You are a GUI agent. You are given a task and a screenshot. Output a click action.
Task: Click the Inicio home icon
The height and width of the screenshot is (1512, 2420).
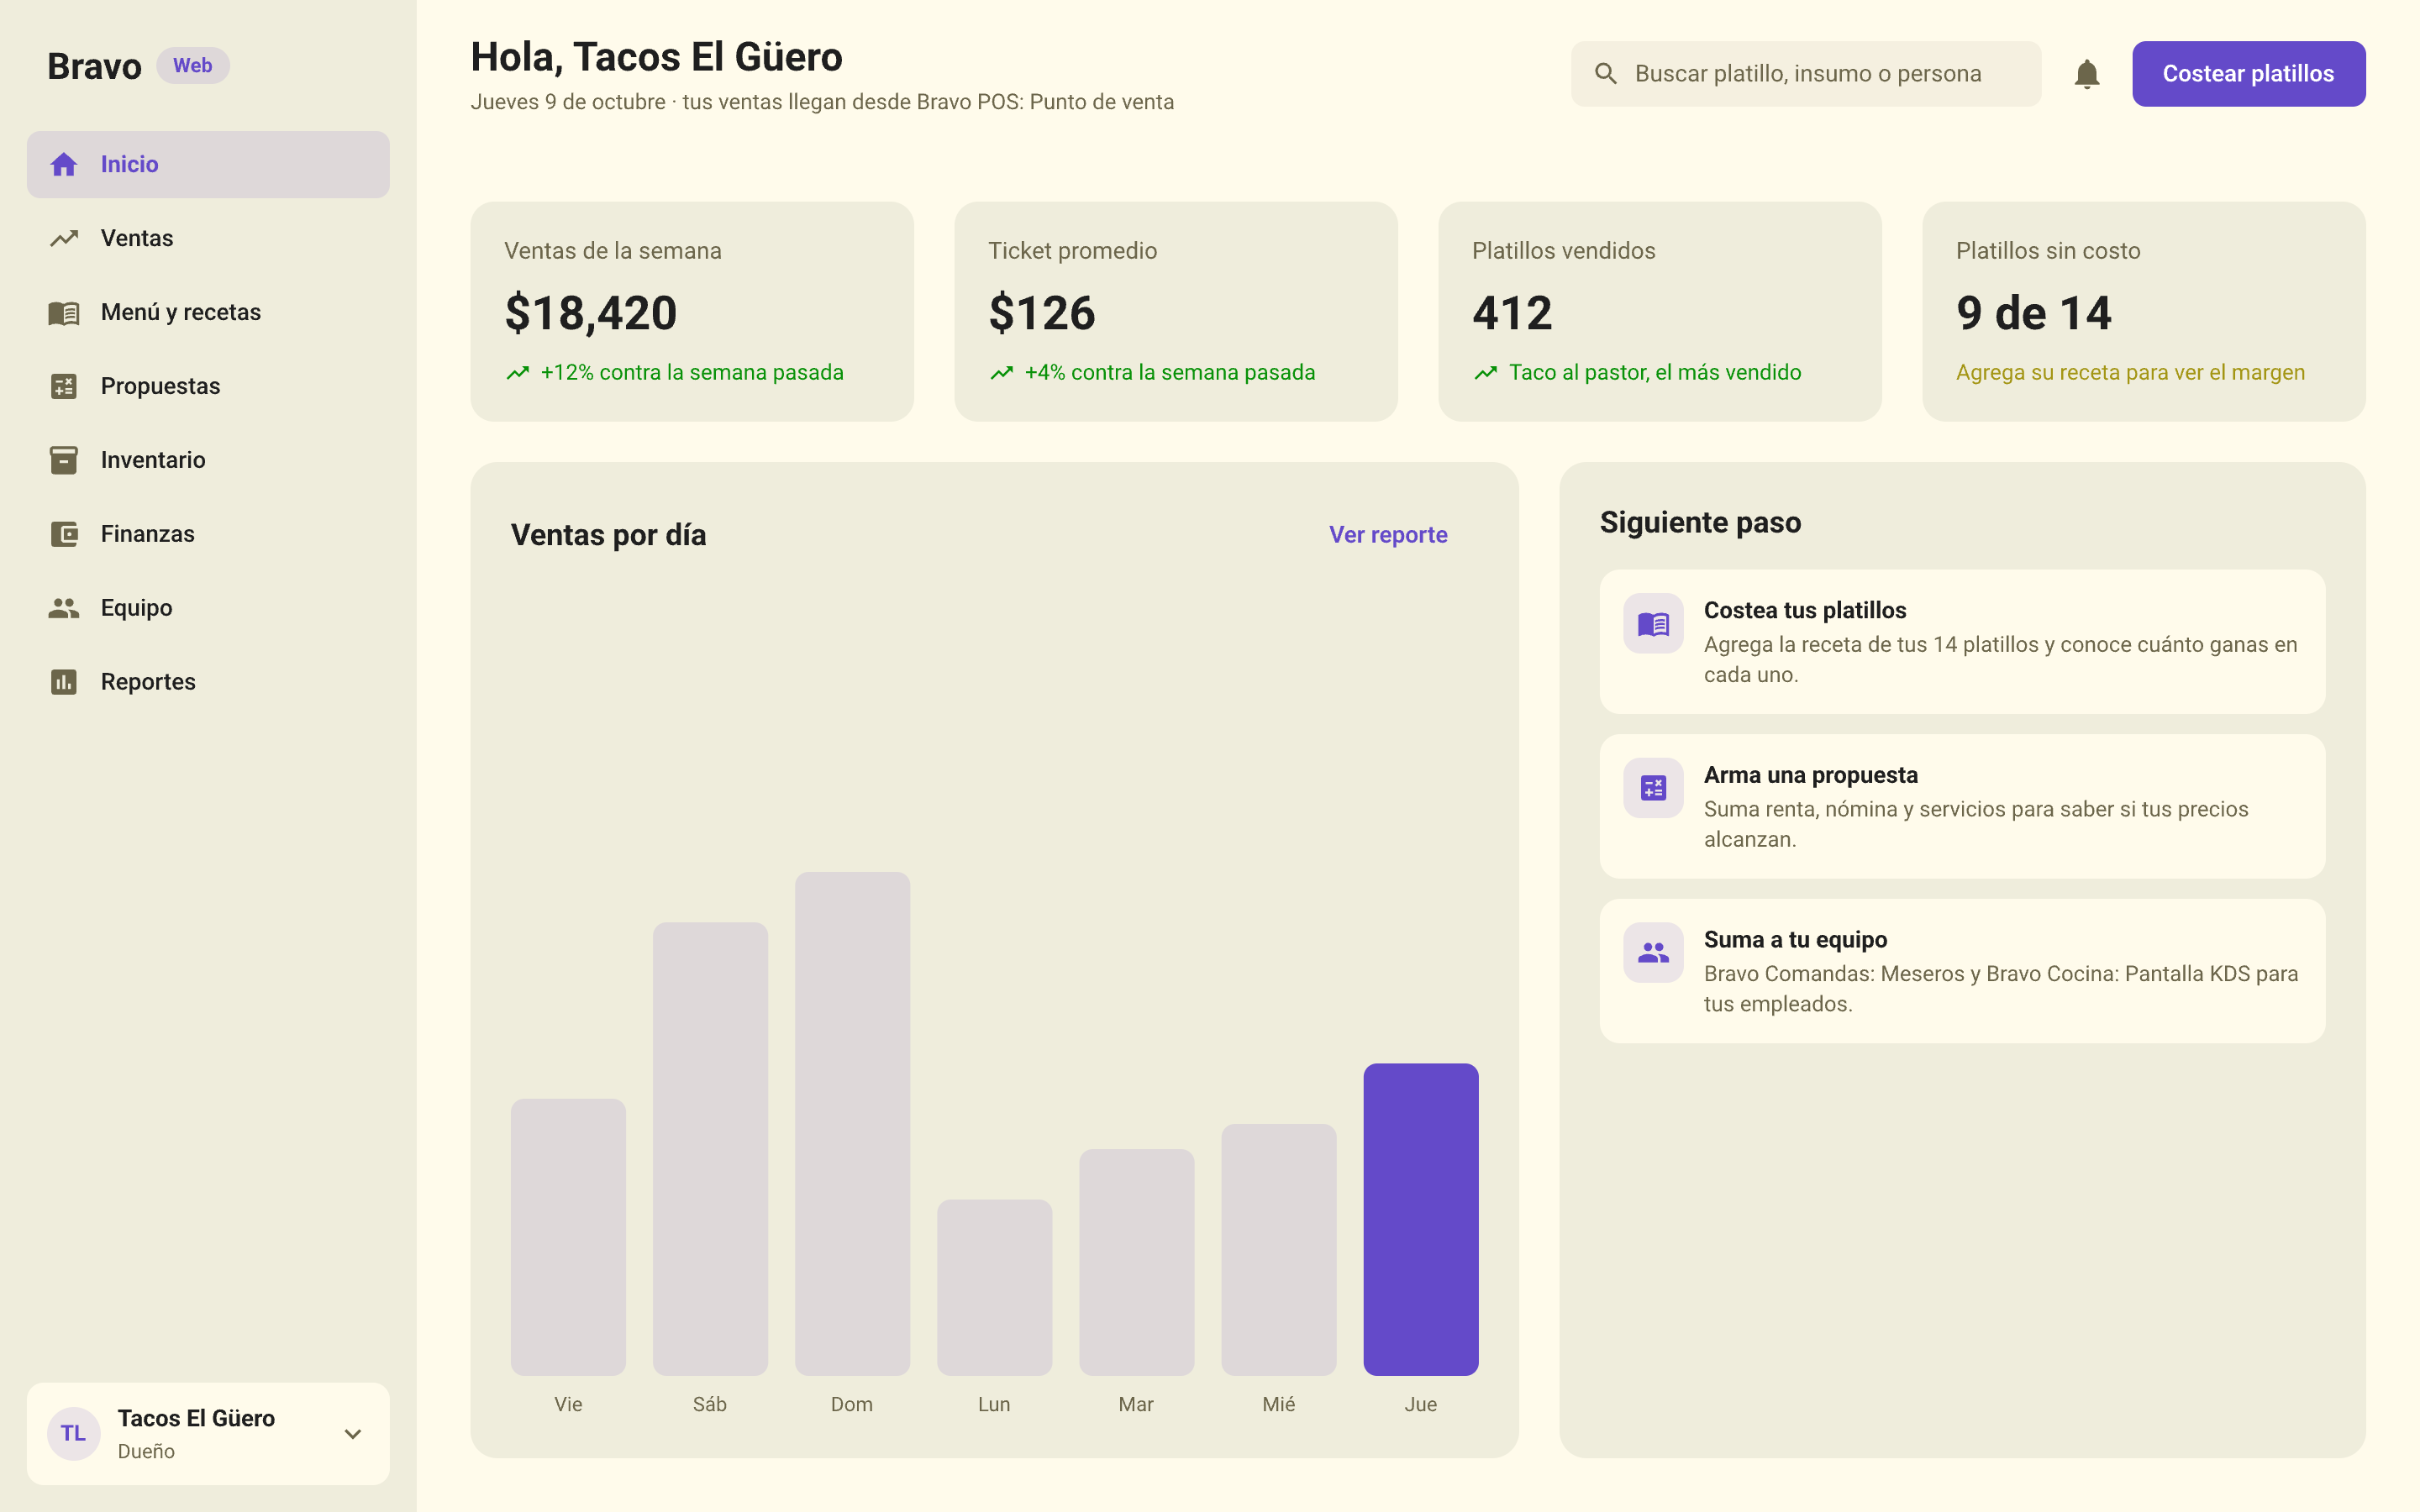(x=64, y=164)
